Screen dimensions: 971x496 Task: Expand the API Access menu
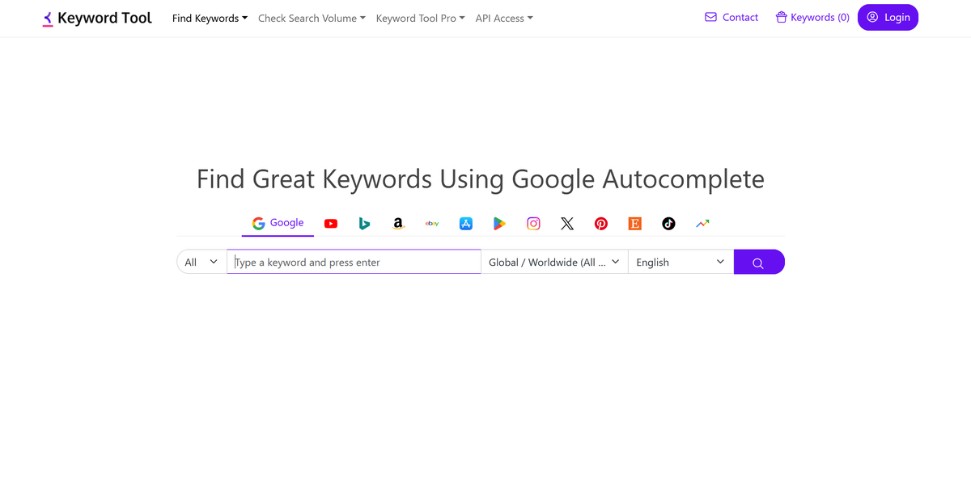pyautogui.click(x=504, y=18)
